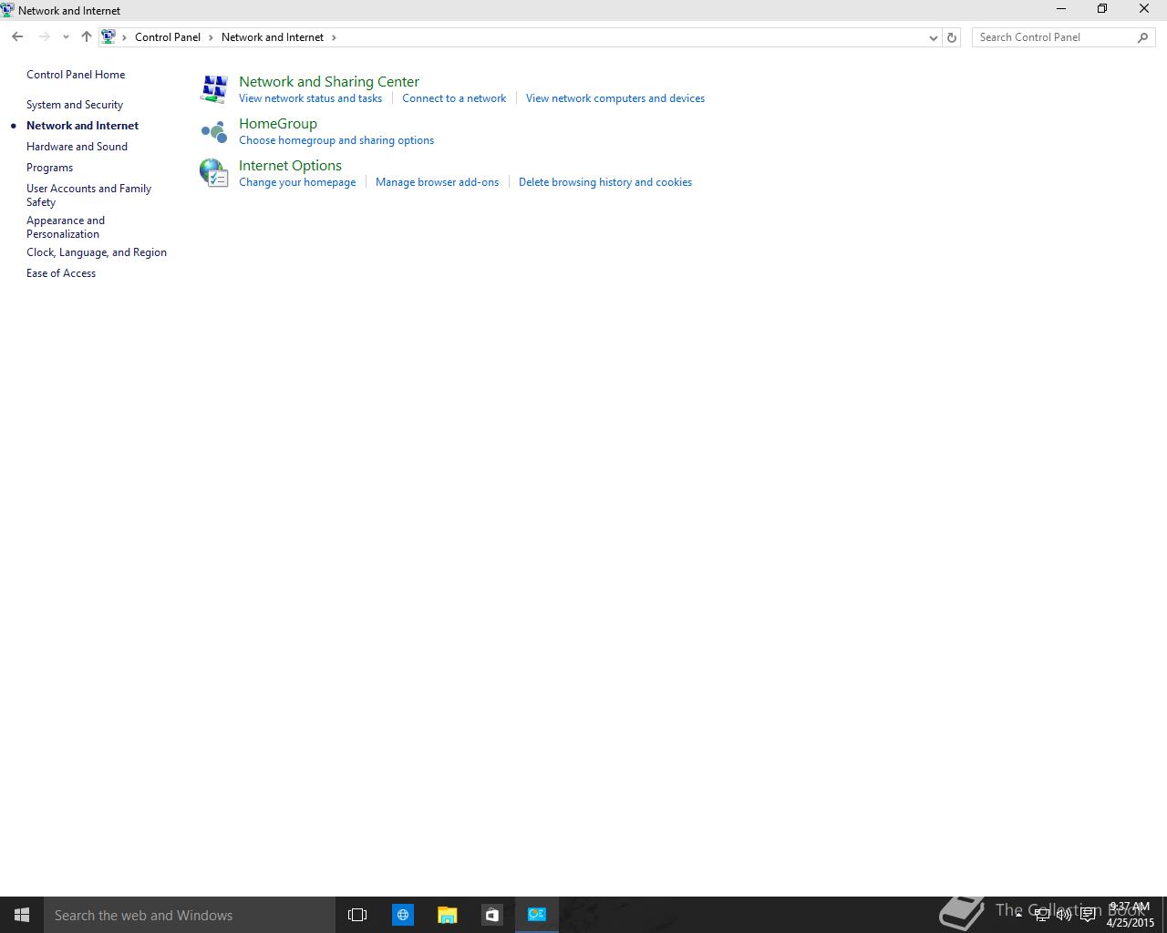Viewport: 1167px width, 933px height.
Task: Expand chevron after the address bar icon
Action: 125,37
